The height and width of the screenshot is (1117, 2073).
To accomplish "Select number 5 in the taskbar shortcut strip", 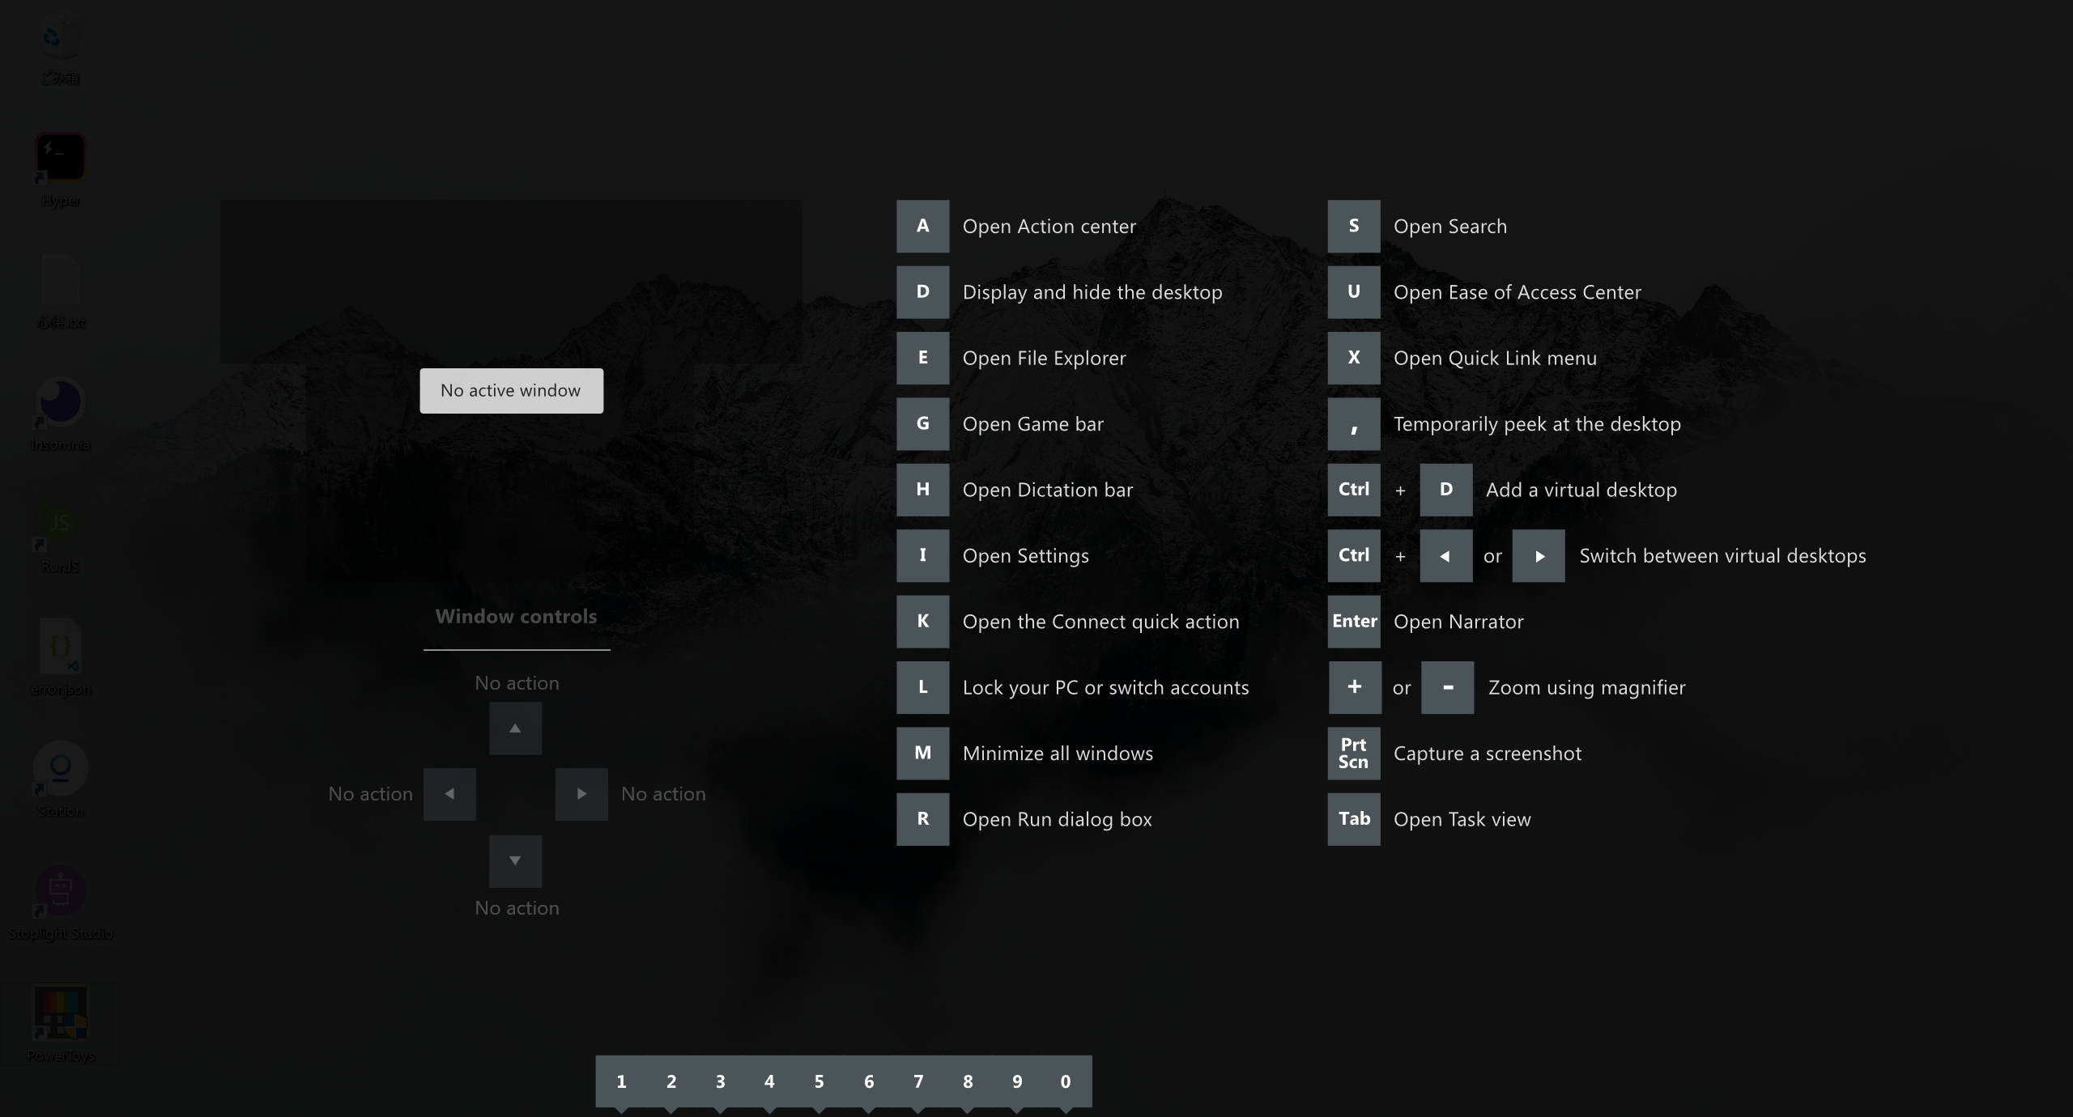I will tap(819, 1081).
